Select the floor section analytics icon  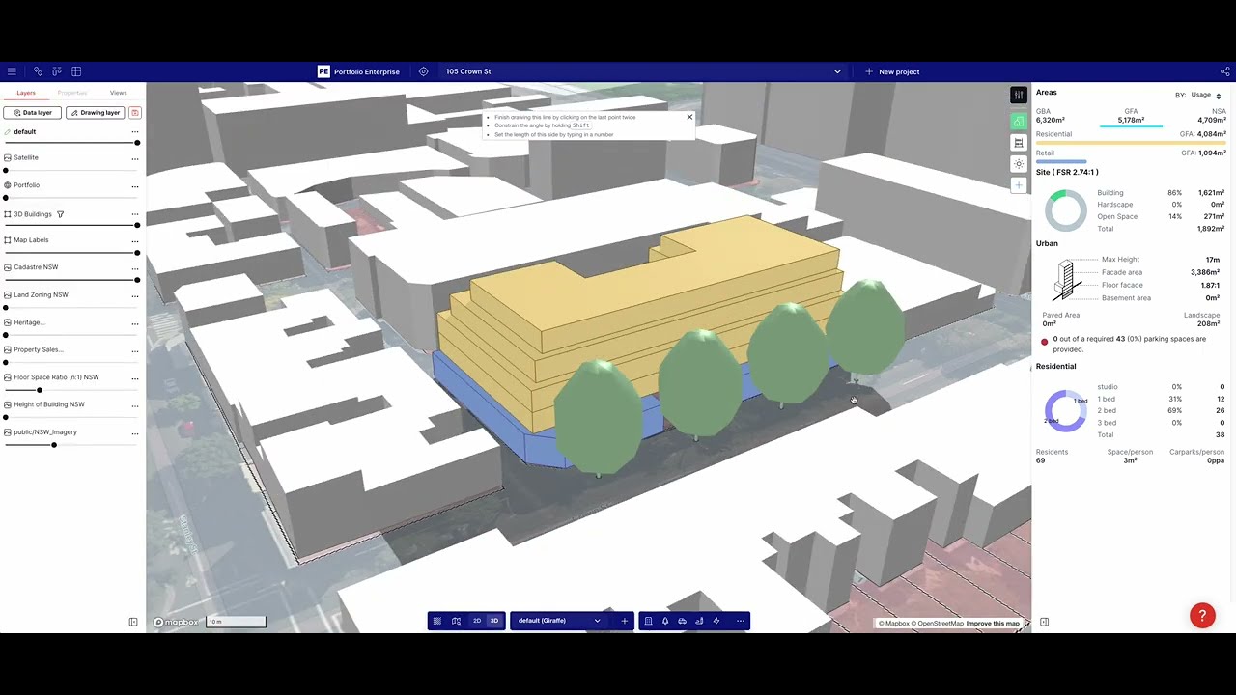[1019, 143]
